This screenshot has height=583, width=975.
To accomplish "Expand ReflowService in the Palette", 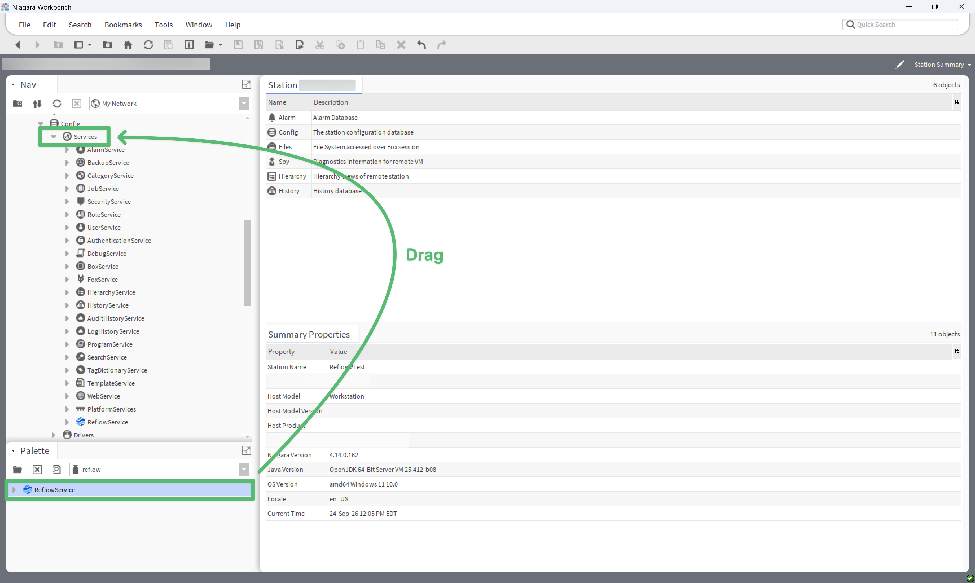I will point(14,490).
